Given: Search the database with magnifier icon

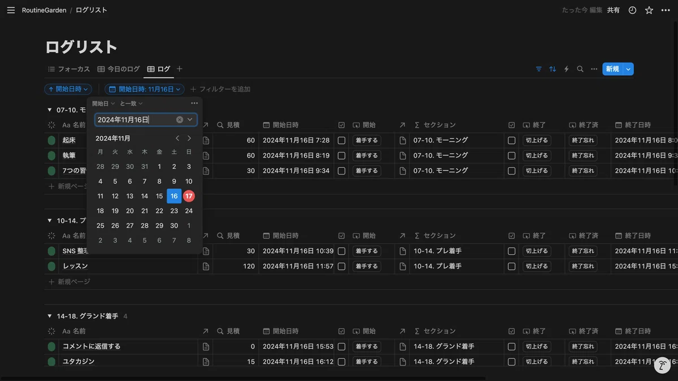Looking at the screenshot, I should (580, 69).
